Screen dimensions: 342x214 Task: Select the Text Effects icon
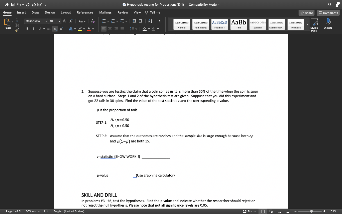(x=71, y=28)
